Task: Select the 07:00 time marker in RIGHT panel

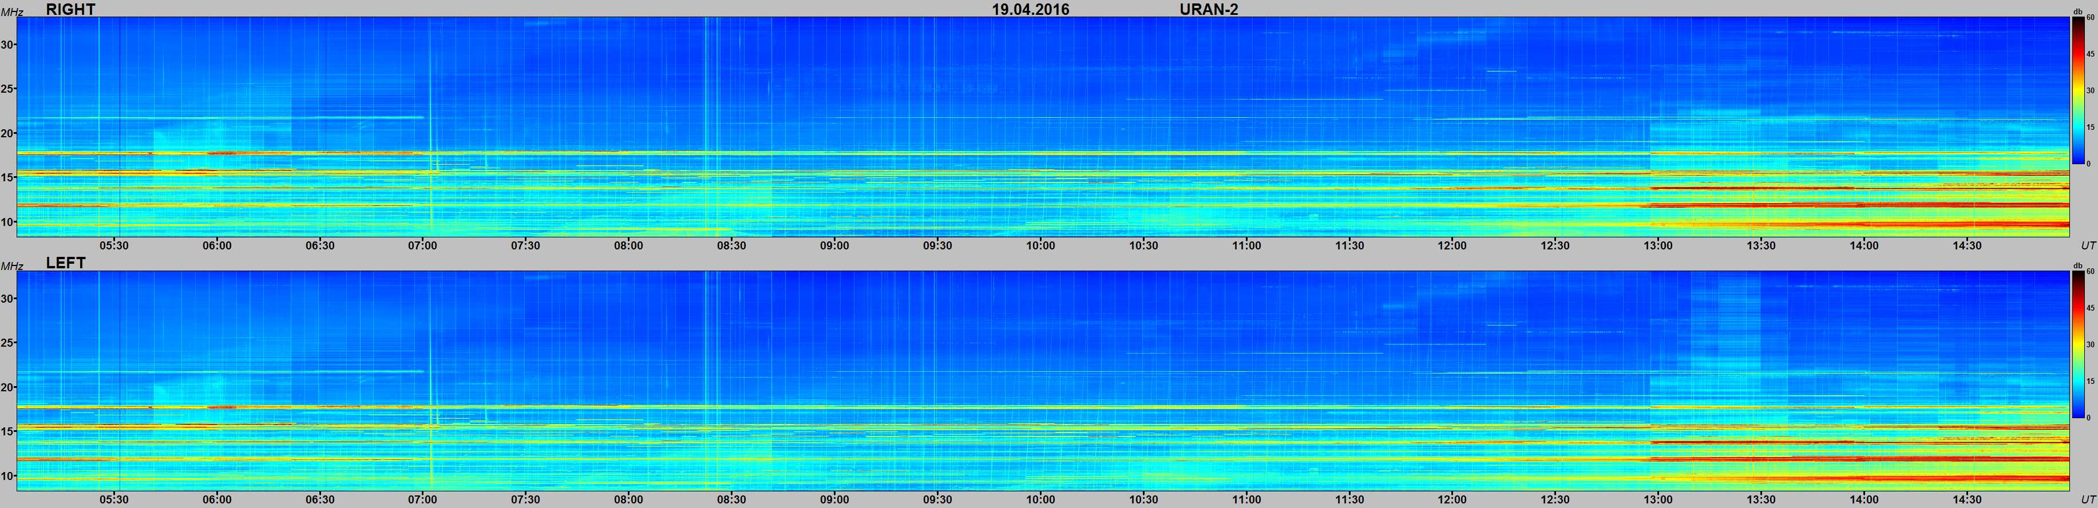Action: click(x=423, y=246)
